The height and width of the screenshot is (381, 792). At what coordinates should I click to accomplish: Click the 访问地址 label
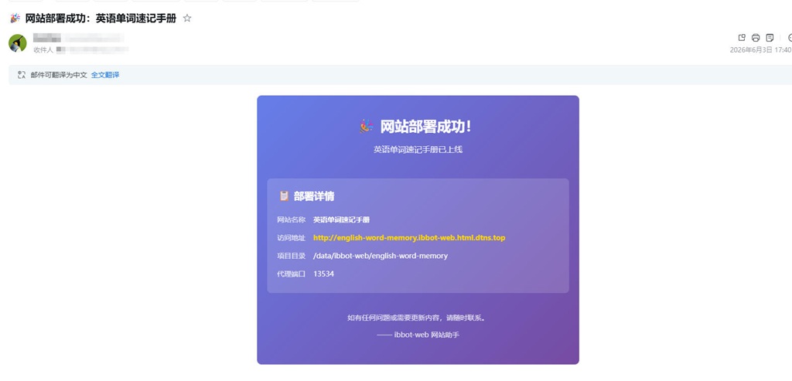292,238
